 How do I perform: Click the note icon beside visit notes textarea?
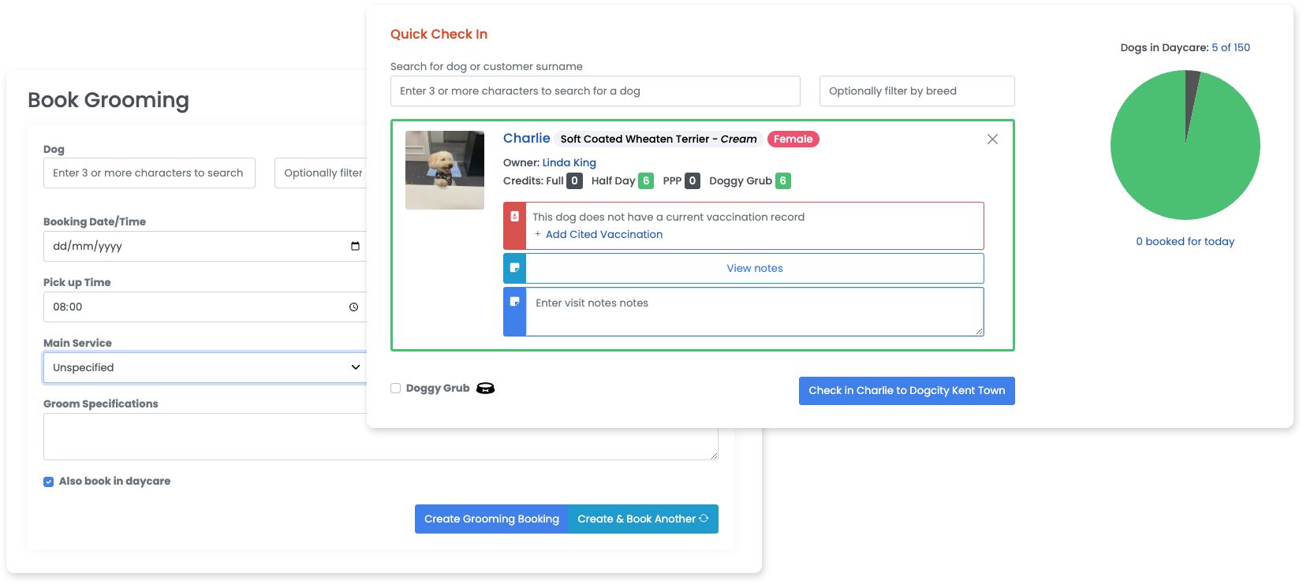coord(514,302)
